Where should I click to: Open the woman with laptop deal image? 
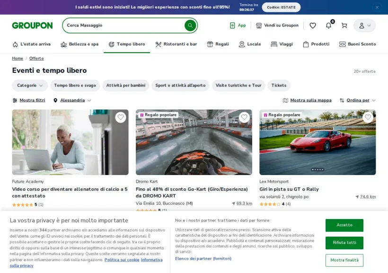(x=71, y=142)
